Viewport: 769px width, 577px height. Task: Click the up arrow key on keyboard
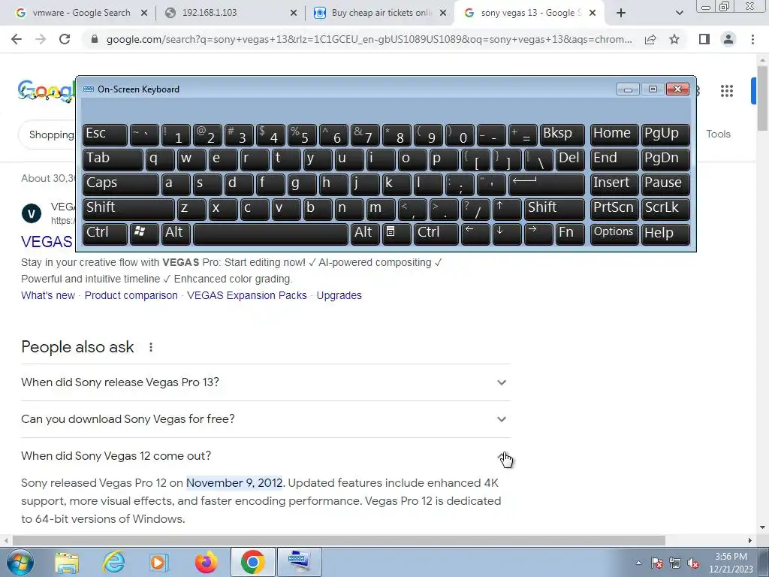[507, 209]
